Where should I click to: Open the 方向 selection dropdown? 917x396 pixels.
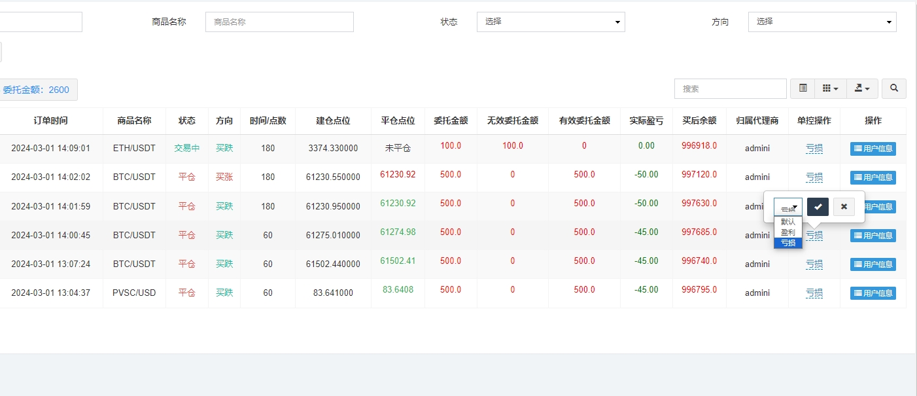(822, 22)
